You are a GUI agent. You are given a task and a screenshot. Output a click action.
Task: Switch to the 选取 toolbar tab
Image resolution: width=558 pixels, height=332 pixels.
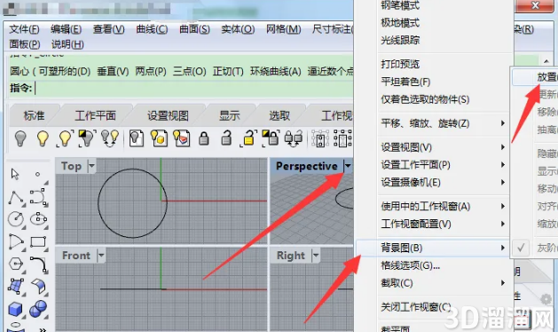(279, 115)
